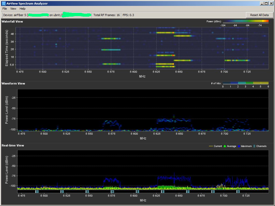Viewport: 275px width, 206px height.
Task: Click the Channels legend square icon
Action: tap(254, 146)
